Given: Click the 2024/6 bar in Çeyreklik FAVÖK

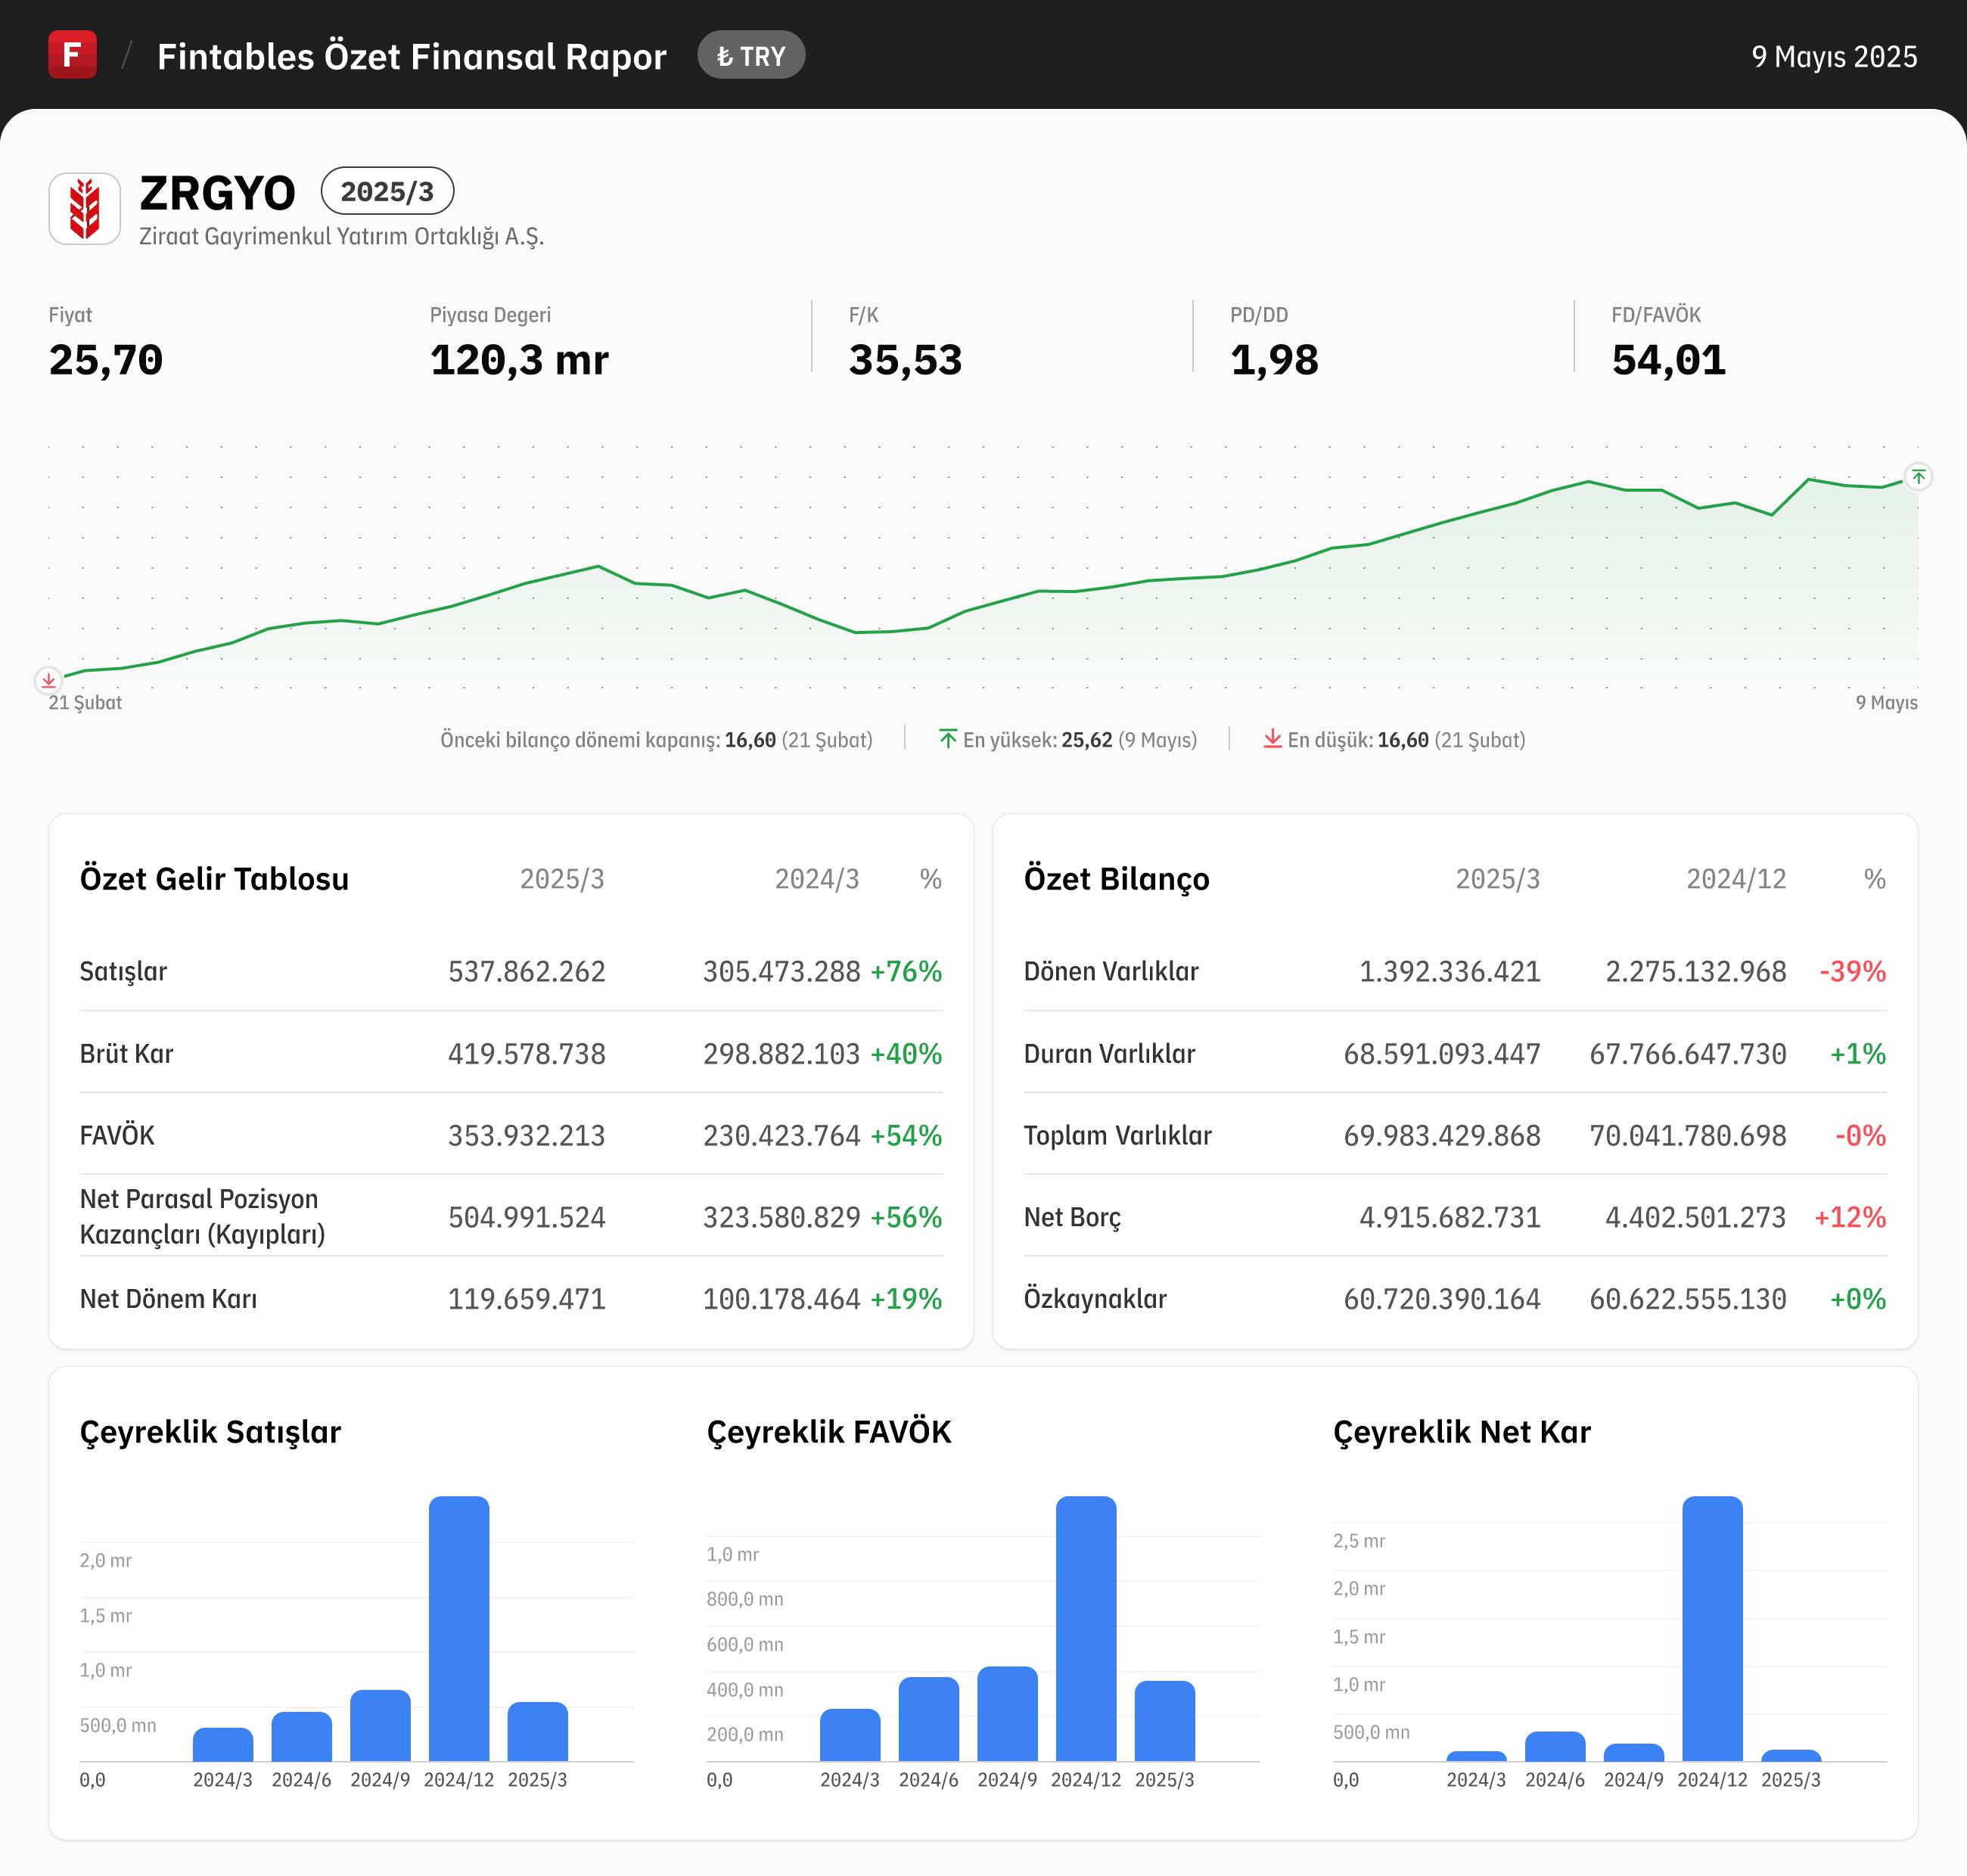Looking at the screenshot, I should (929, 1719).
